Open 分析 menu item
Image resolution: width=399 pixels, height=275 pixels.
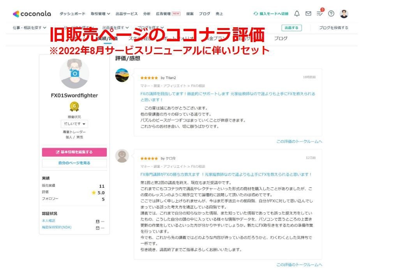click(x=147, y=14)
